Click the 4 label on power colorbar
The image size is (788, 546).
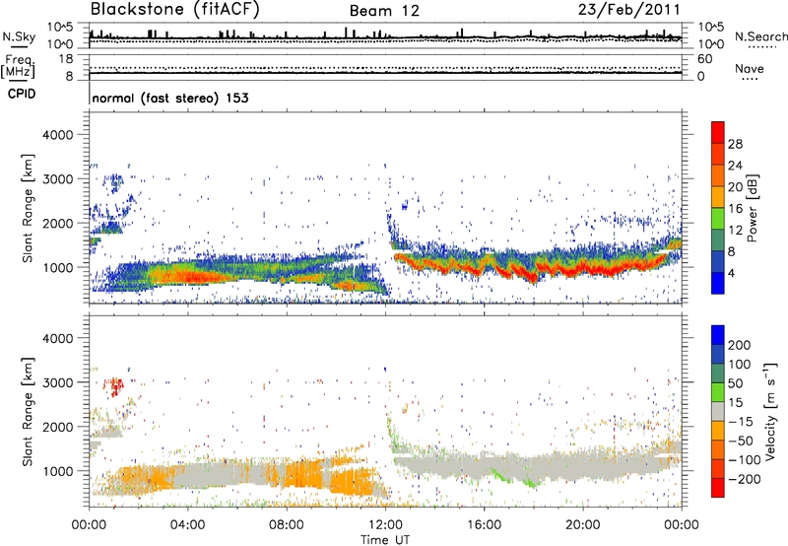click(x=732, y=274)
